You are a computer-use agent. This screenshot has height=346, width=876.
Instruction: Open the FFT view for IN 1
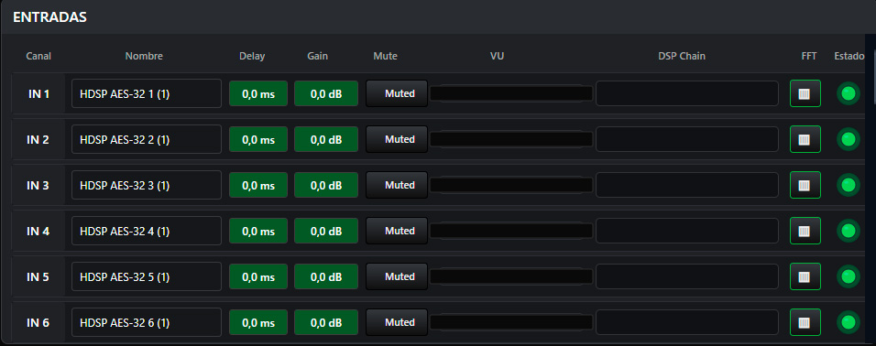805,93
